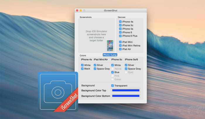Uncheck the iPhone 6 Plus checkbox
The image size is (205, 119).
tap(120, 36)
